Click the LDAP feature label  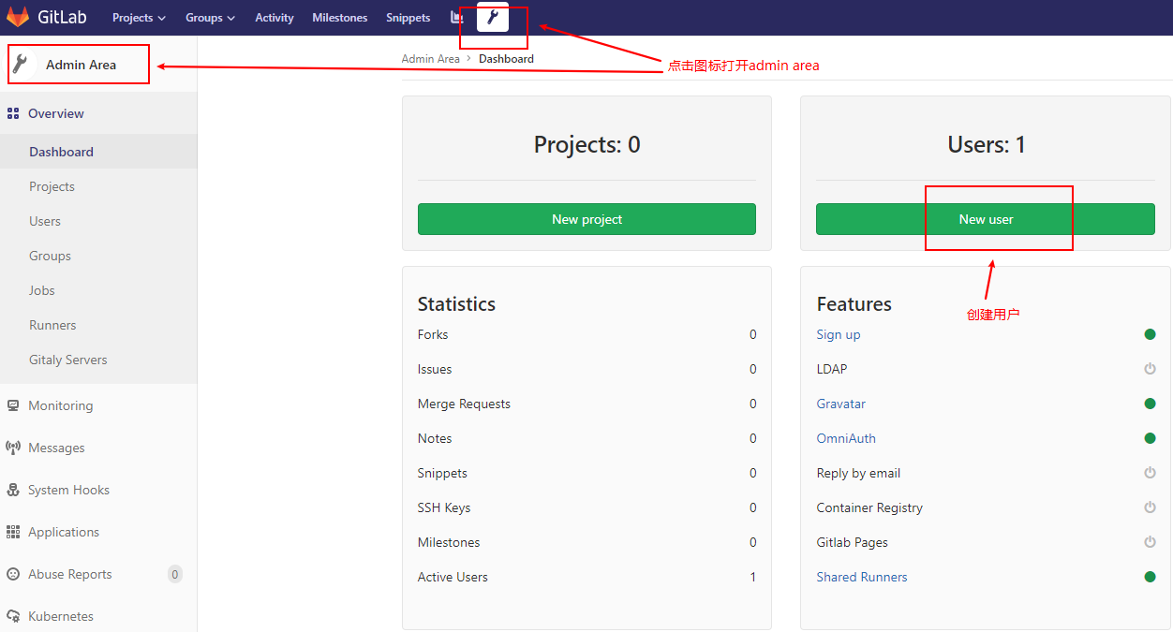coord(832,369)
